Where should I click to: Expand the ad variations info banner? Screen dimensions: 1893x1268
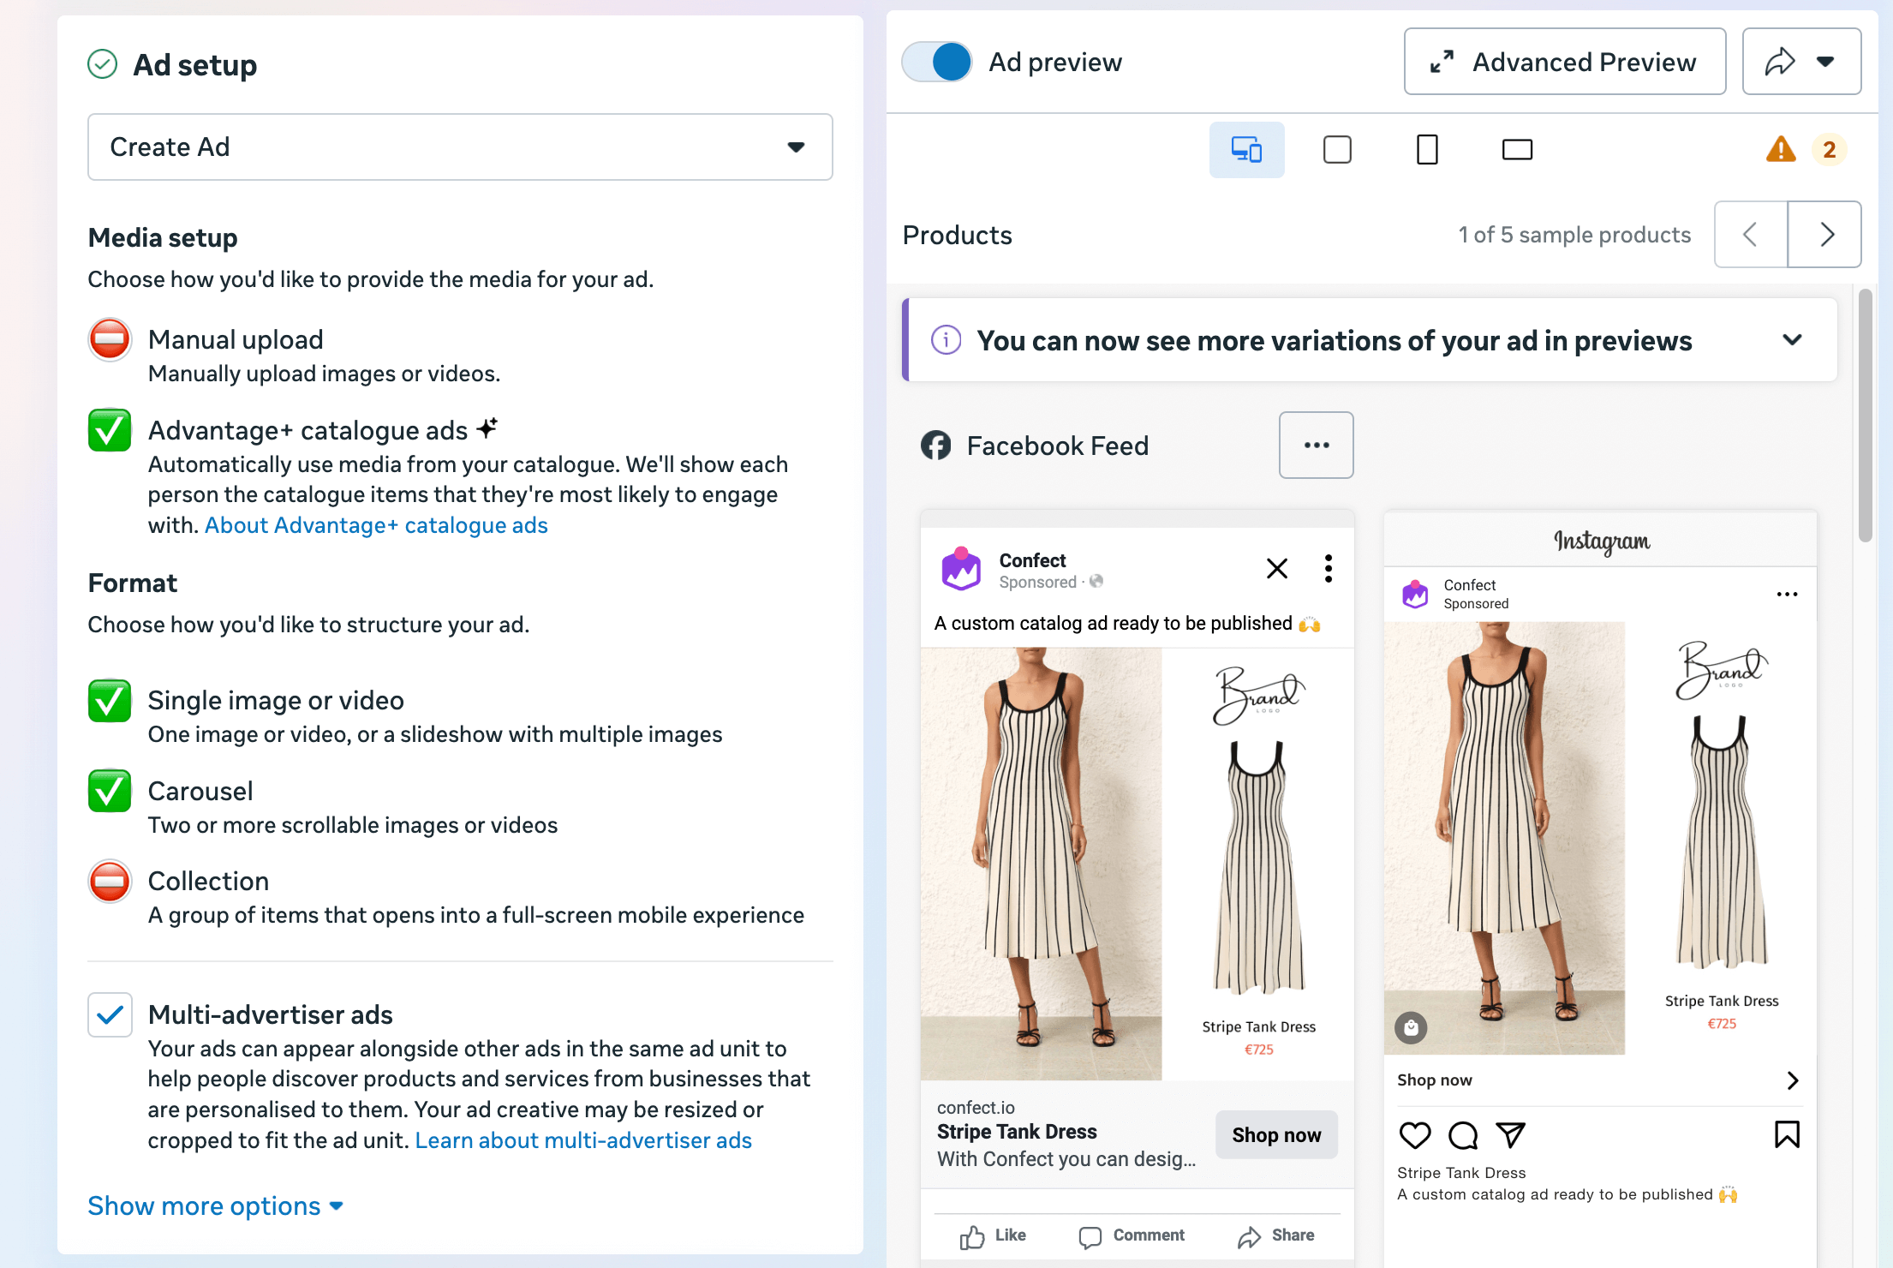1792,340
